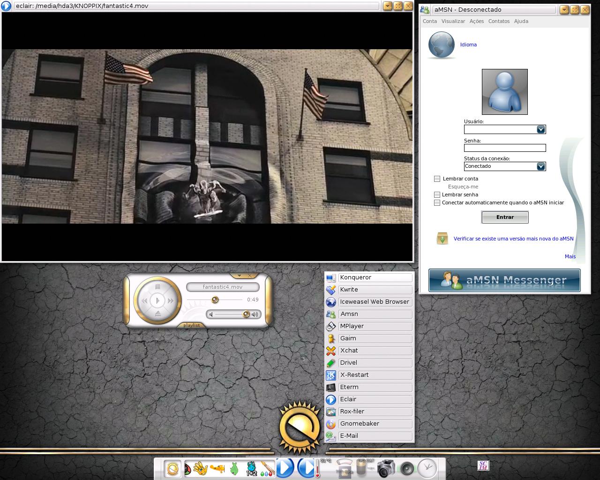Click the blue 1+2 icon in dock
The height and width of the screenshot is (480, 600).
click(251, 468)
